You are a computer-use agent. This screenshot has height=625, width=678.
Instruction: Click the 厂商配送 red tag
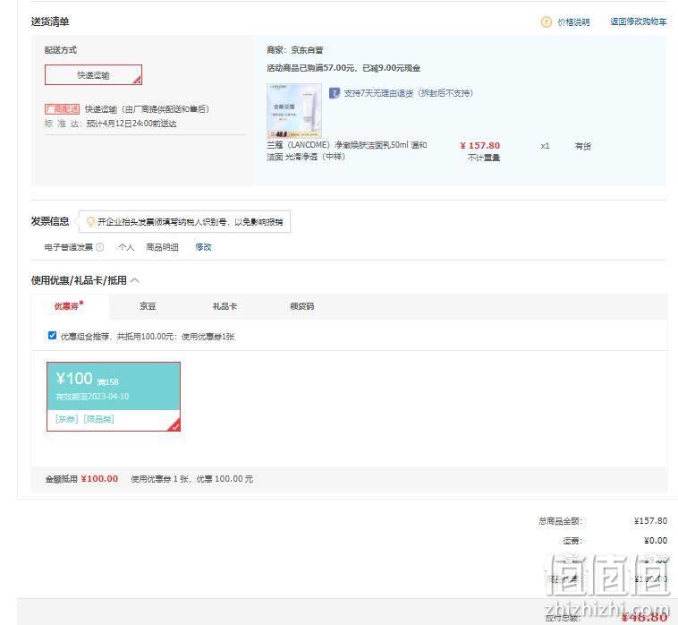point(63,109)
